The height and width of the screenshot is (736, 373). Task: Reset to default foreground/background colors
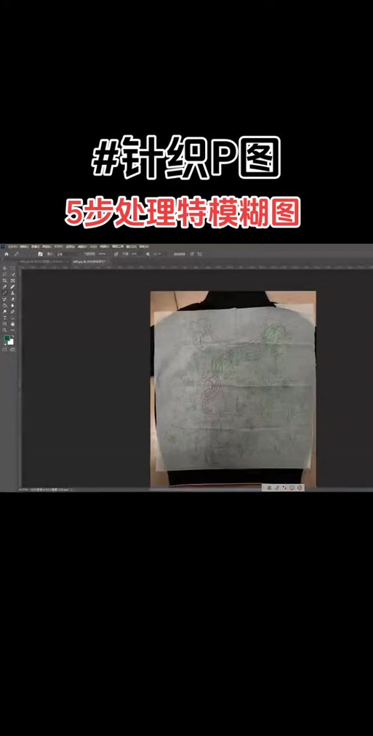[5, 344]
